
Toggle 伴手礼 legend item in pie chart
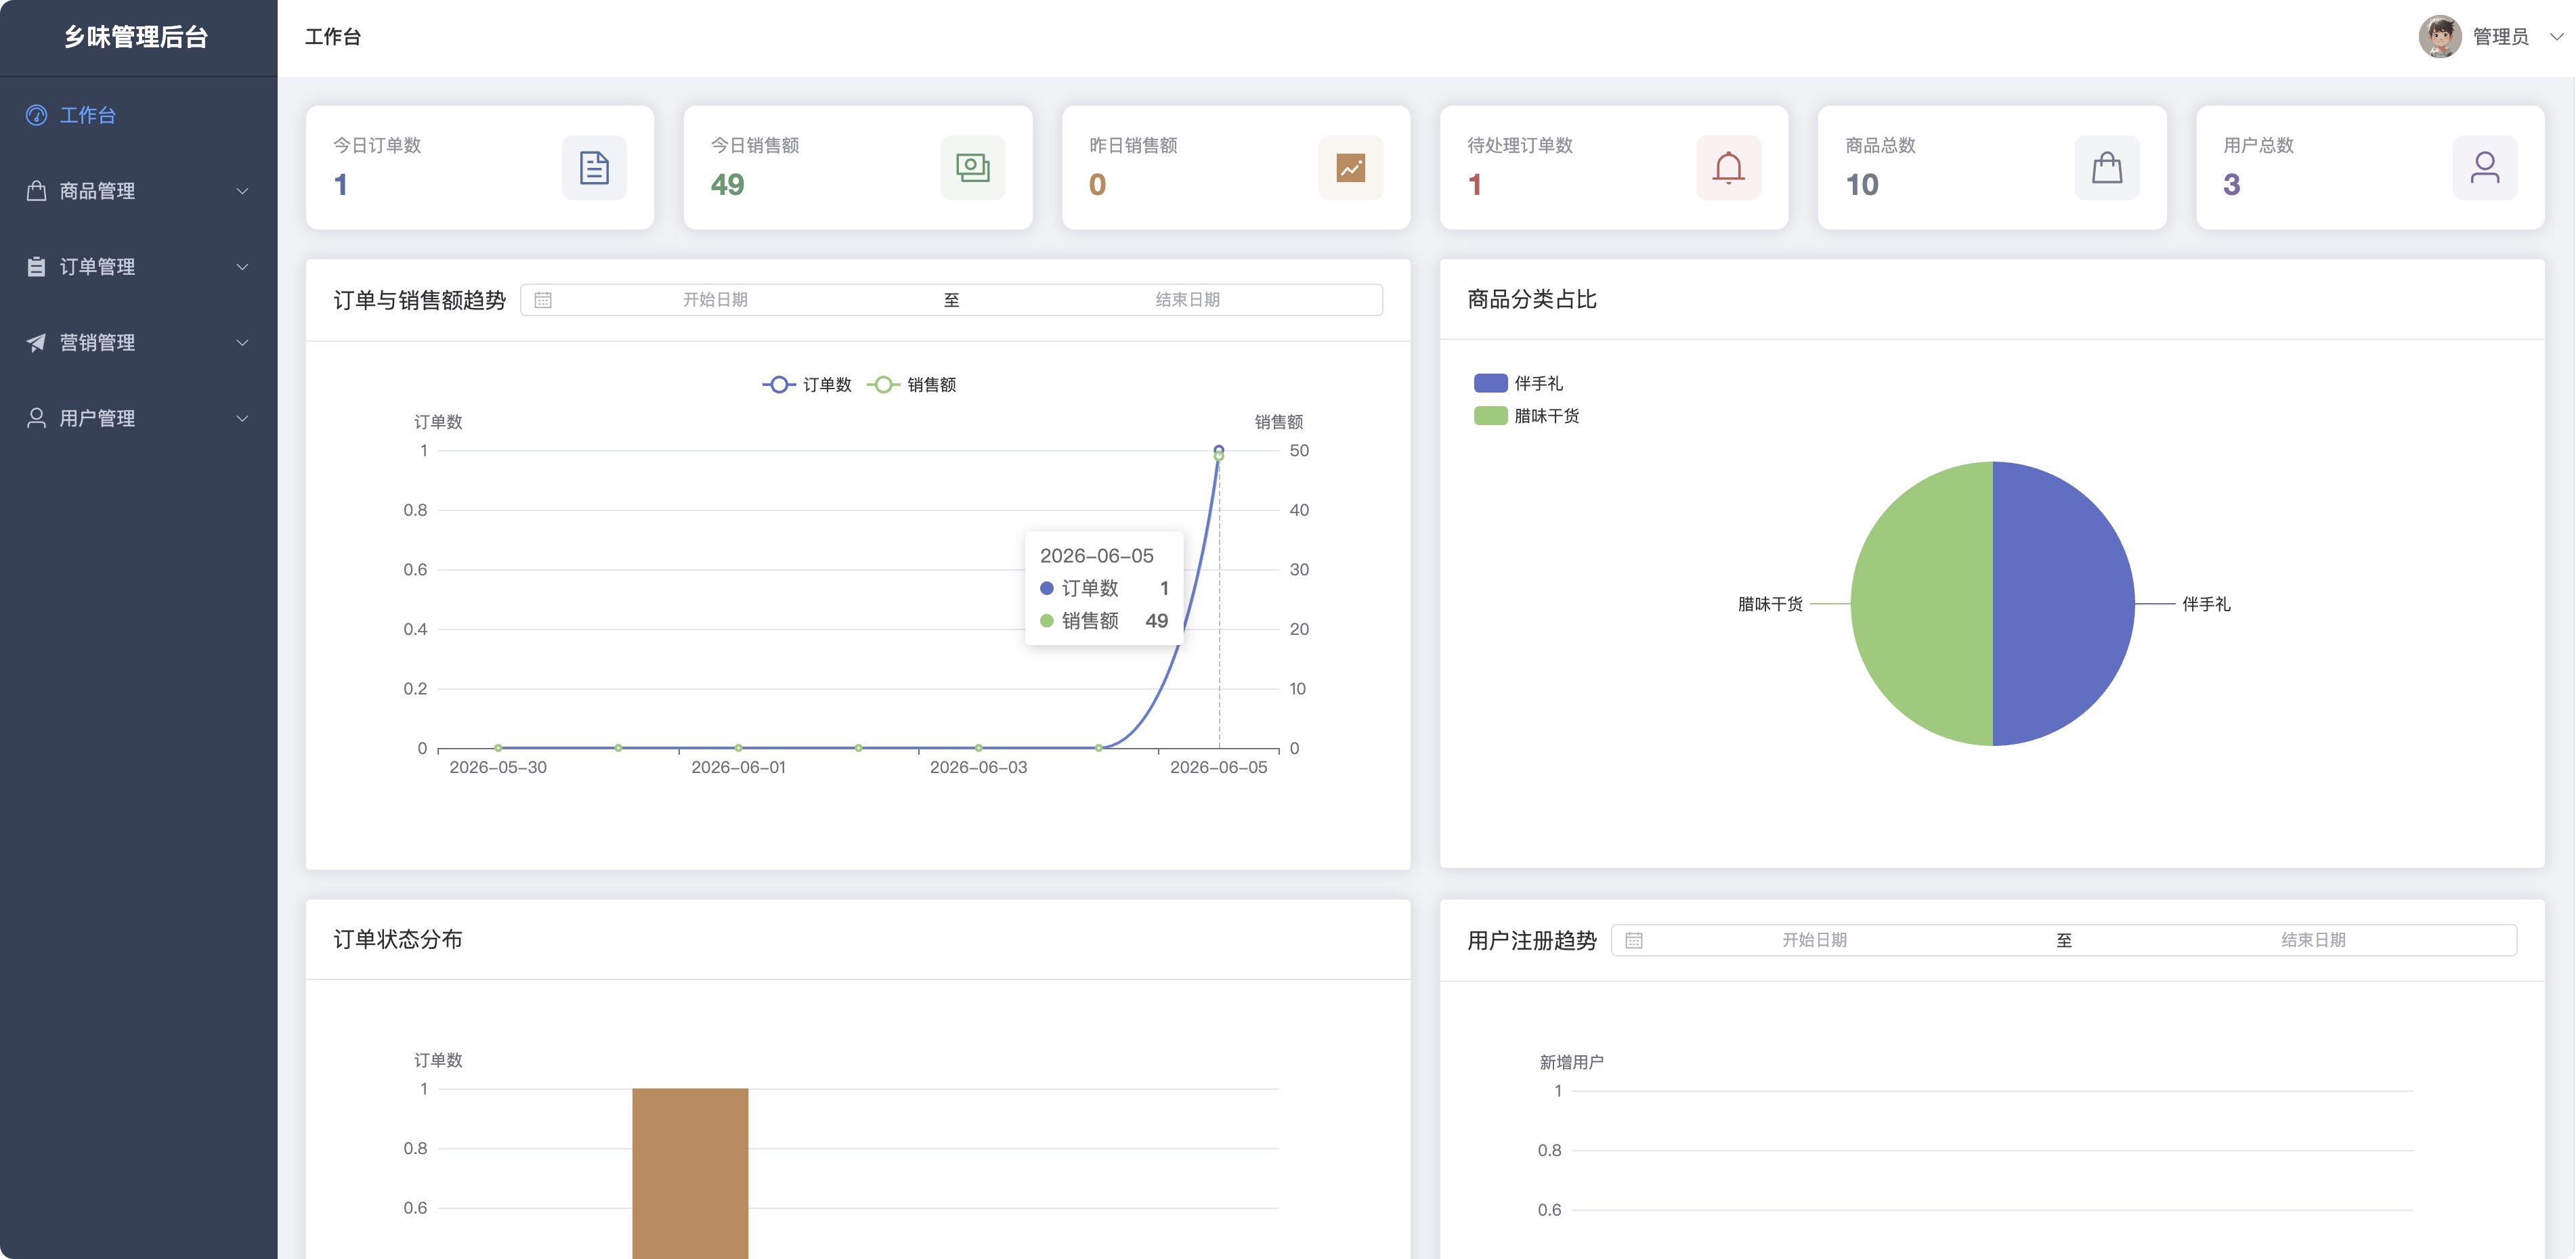coord(1518,384)
